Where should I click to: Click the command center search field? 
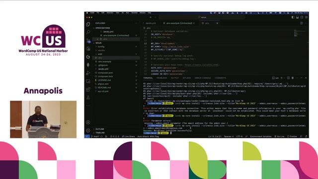[x=202, y=17]
